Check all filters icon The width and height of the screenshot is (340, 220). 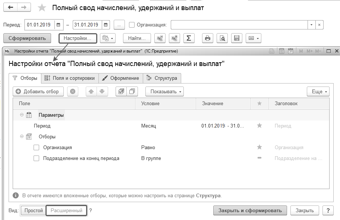(x=121, y=92)
